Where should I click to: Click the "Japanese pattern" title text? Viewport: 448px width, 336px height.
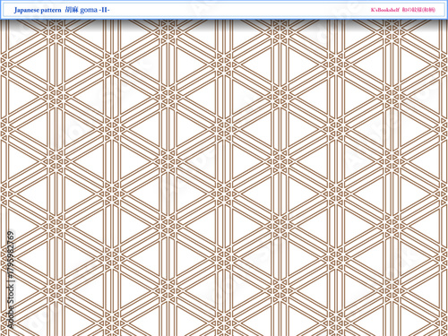(38, 10)
